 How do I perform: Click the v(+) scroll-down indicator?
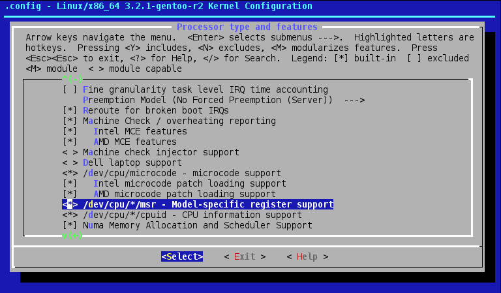point(72,236)
